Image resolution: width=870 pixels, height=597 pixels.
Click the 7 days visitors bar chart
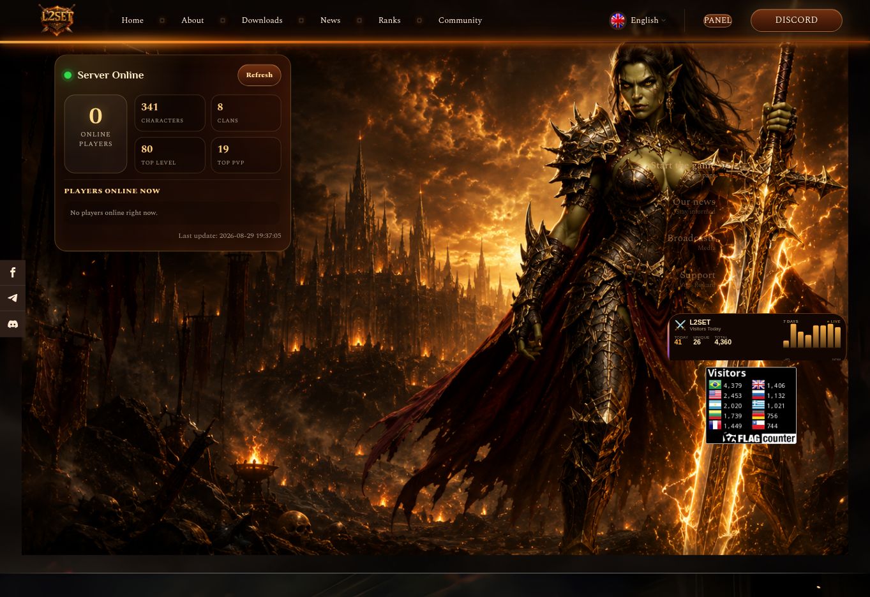pyautogui.click(x=812, y=335)
